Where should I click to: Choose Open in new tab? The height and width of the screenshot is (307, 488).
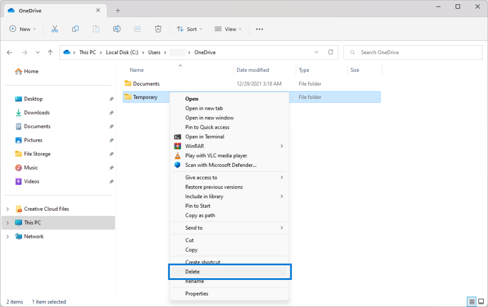[x=229, y=108]
